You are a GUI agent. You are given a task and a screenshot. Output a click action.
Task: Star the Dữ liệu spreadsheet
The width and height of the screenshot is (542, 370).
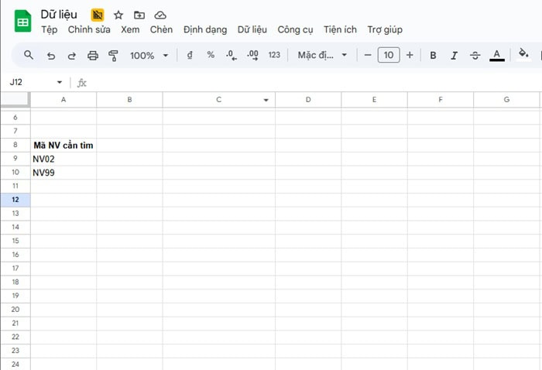tap(118, 15)
